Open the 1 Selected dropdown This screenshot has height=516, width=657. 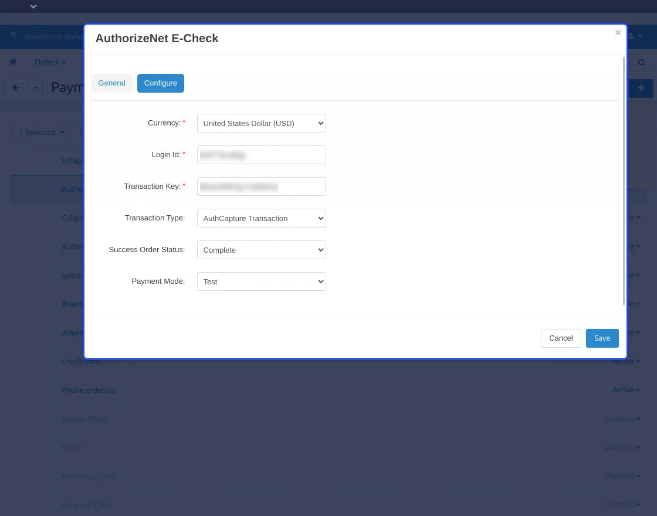point(42,133)
